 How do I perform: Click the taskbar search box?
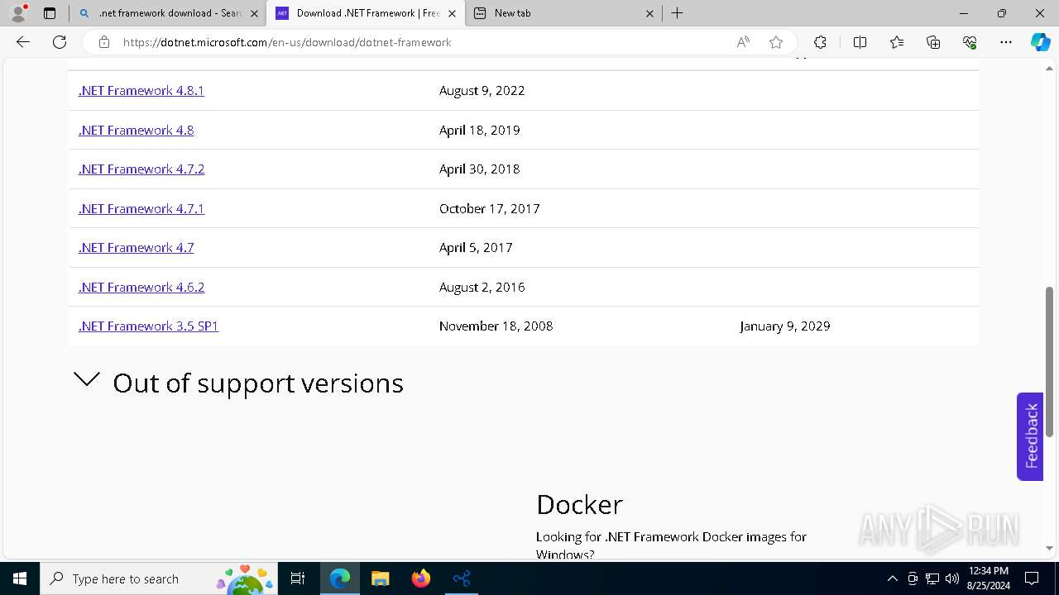coord(159,578)
